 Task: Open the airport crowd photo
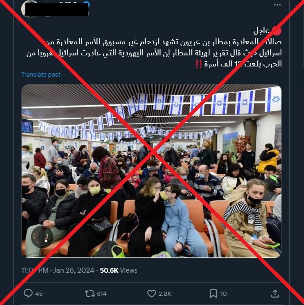152,171
